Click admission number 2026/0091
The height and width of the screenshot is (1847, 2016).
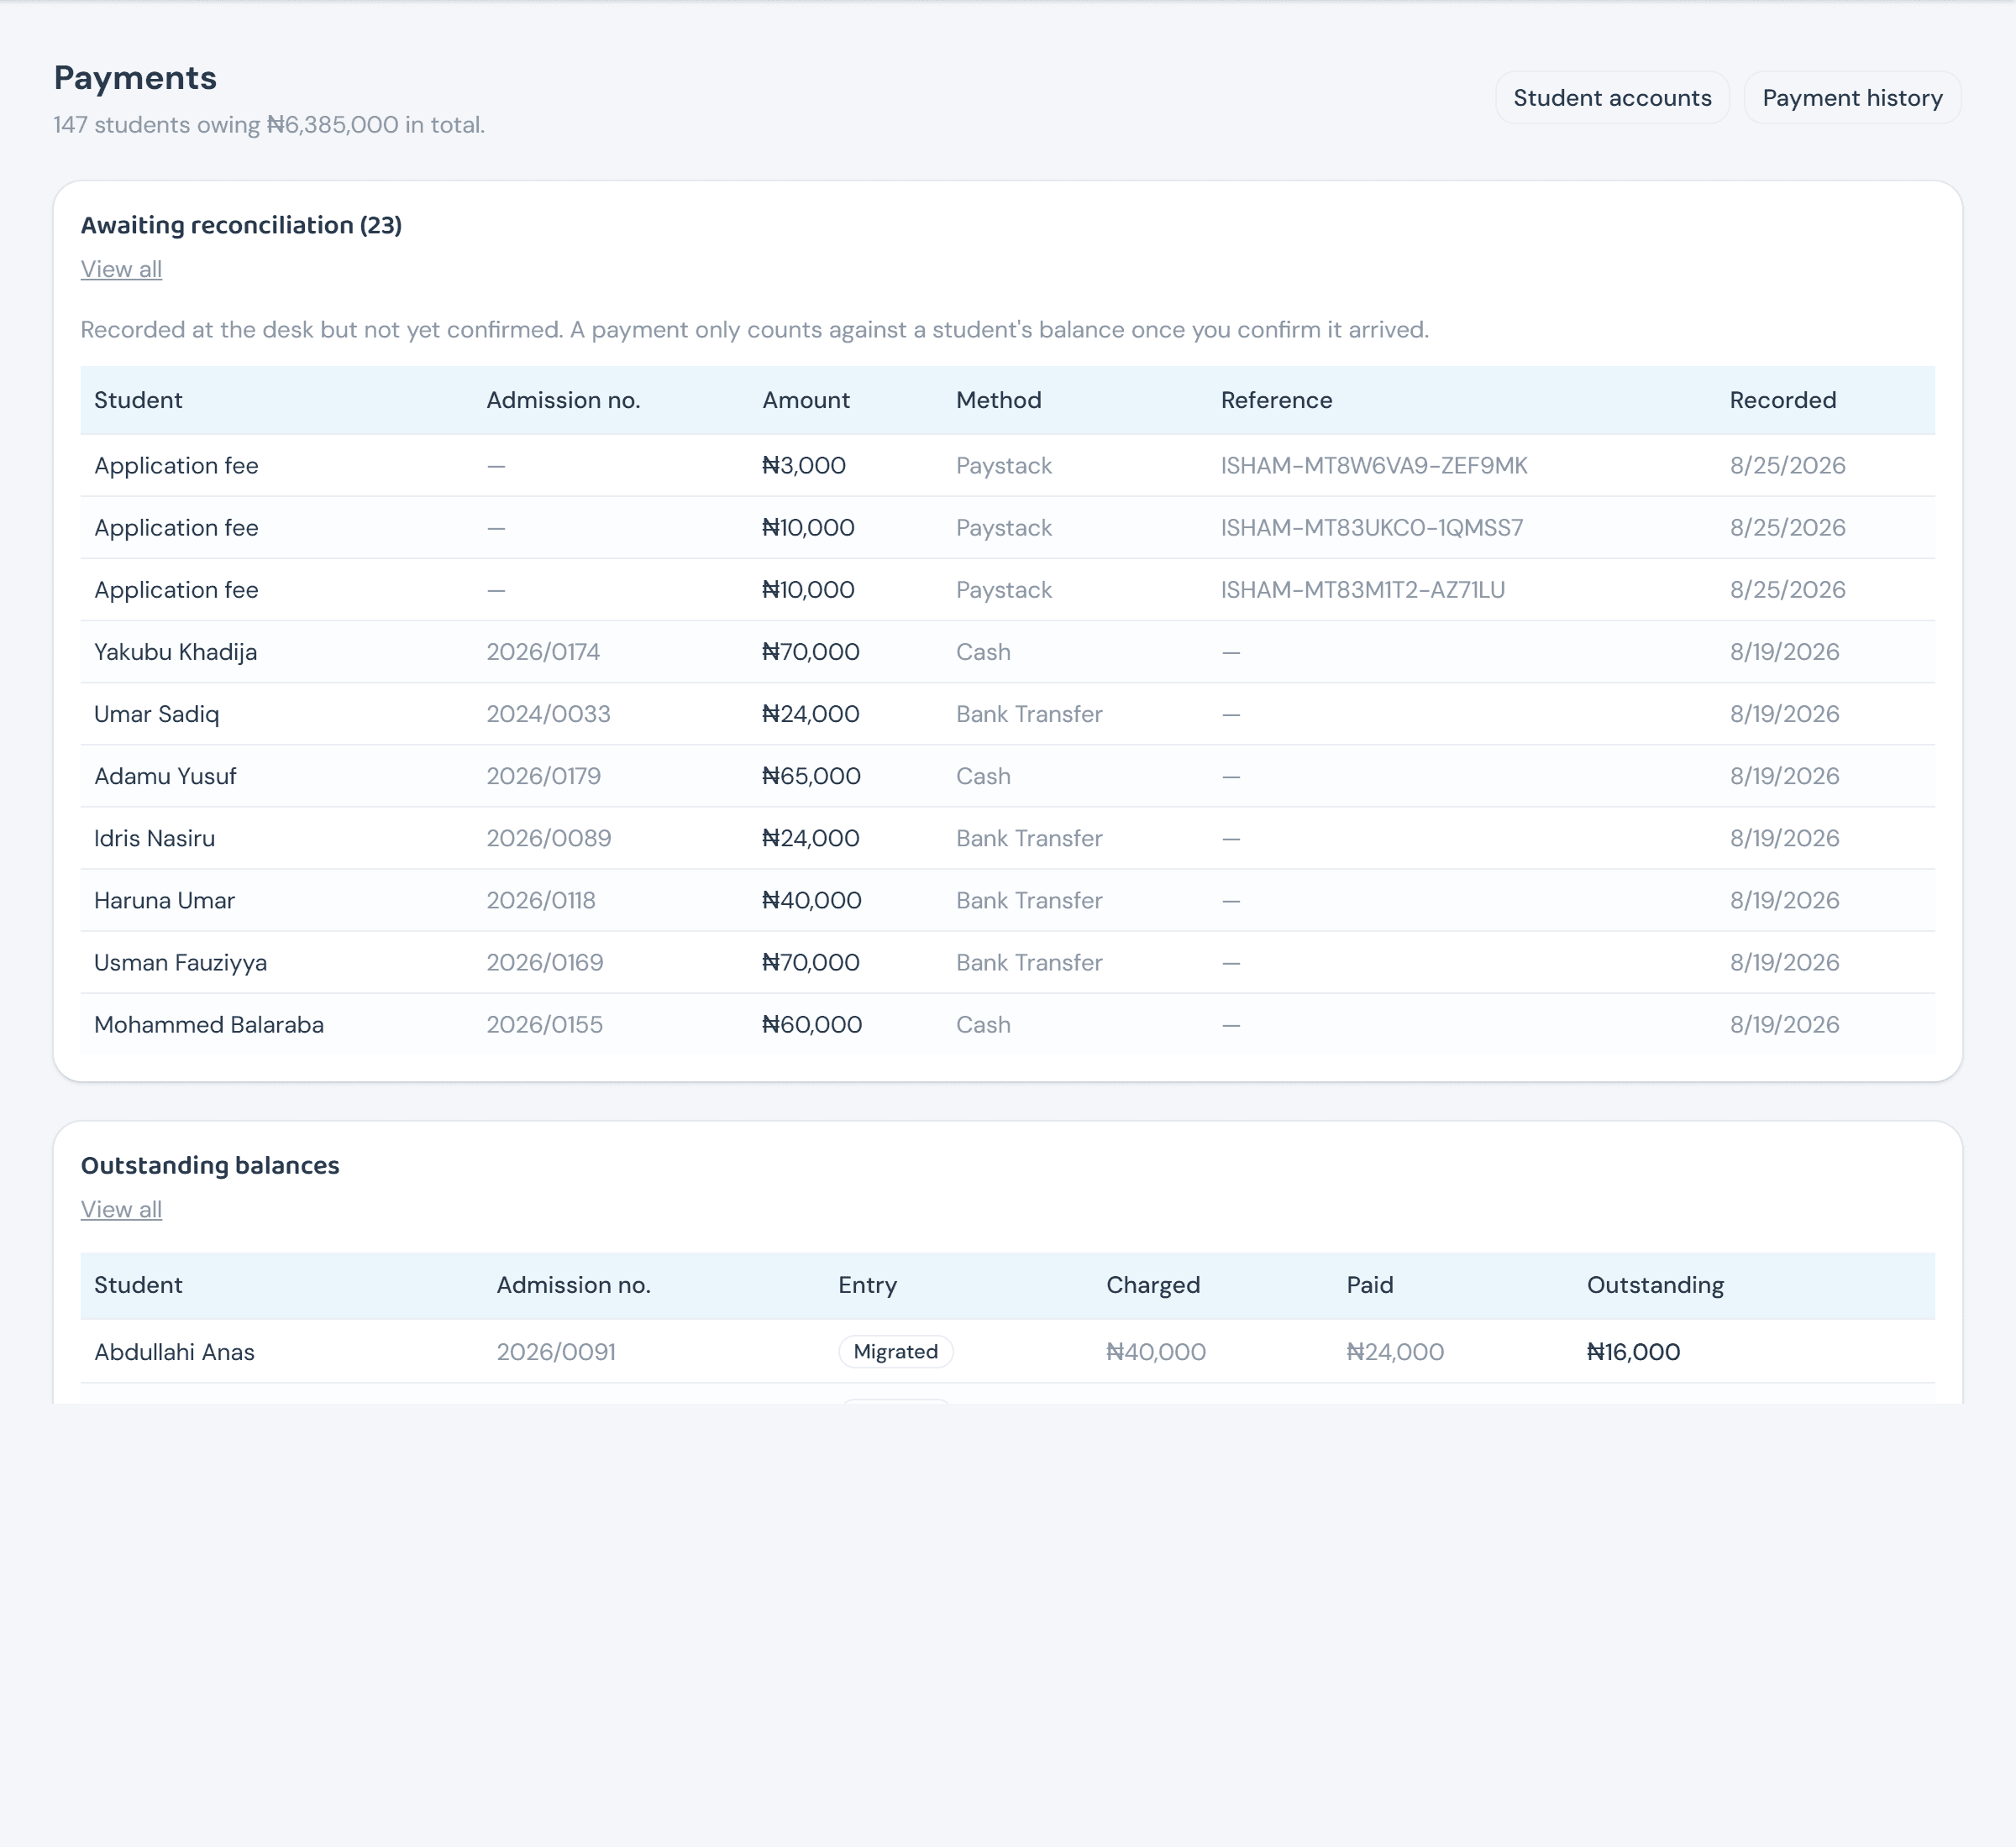point(556,1352)
